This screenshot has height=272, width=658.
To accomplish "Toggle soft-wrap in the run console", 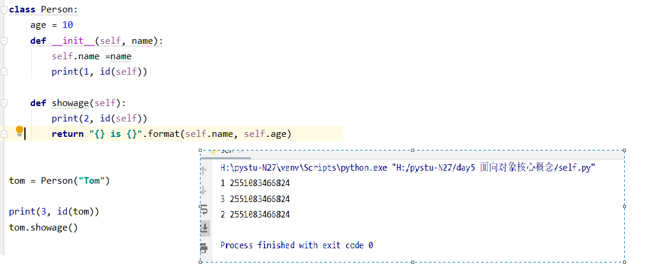I will pos(204,209).
